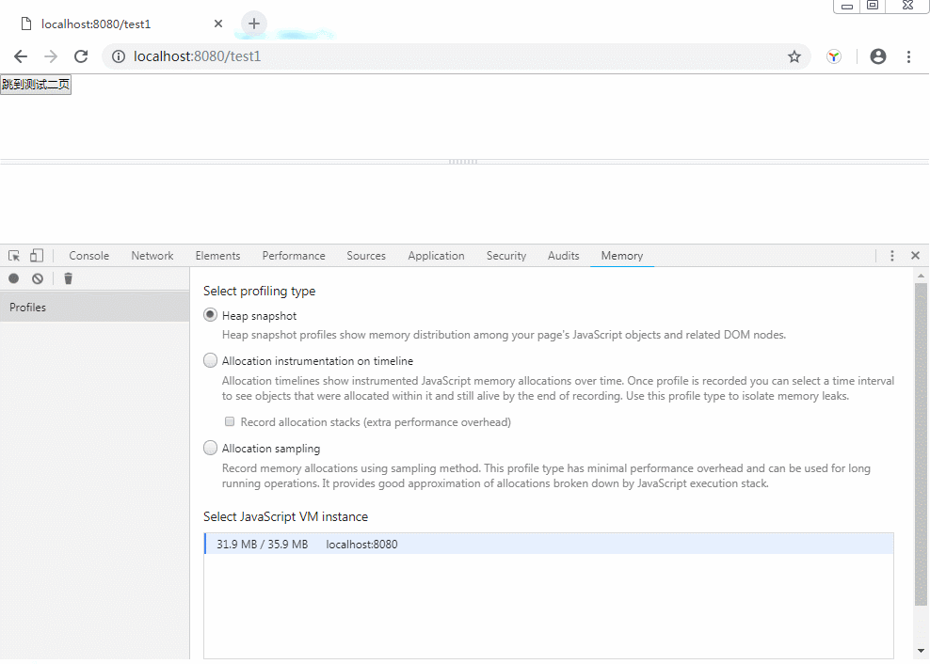
Task: Click the Memory panel vertical scrollbar thumb
Action: (921, 445)
